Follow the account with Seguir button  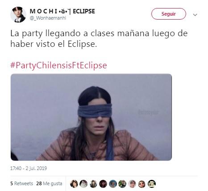pos(169,14)
